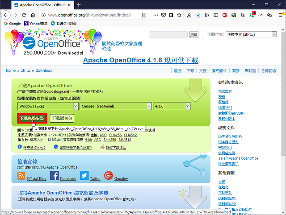
Task: Open Yahoo! bookmark in bookmarks bar
Action: click(x=36, y=24)
